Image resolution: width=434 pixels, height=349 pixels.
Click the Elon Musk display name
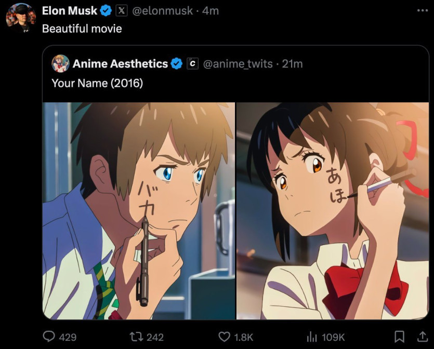pyautogui.click(x=69, y=10)
